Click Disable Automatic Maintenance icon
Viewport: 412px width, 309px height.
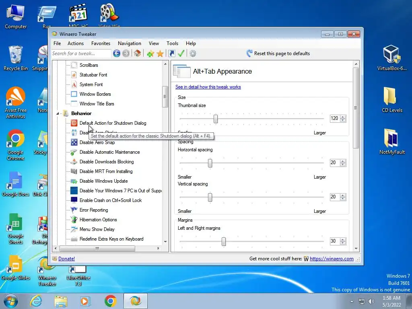click(x=74, y=152)
